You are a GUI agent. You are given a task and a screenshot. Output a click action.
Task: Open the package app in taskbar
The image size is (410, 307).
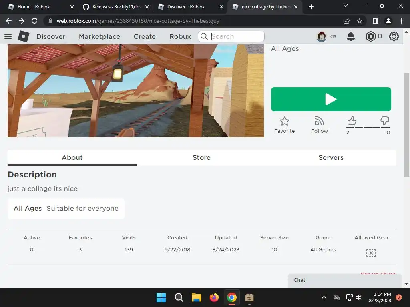(249, 297)
